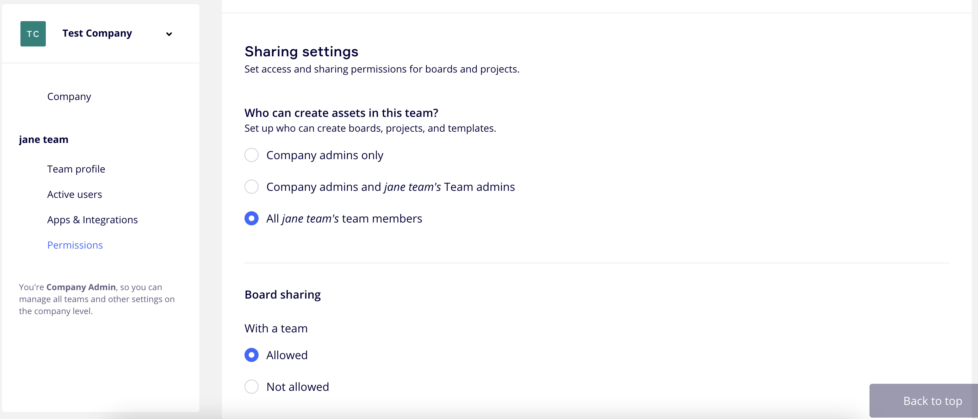
Task: Click the Test Company name
Action: [97, 33]
